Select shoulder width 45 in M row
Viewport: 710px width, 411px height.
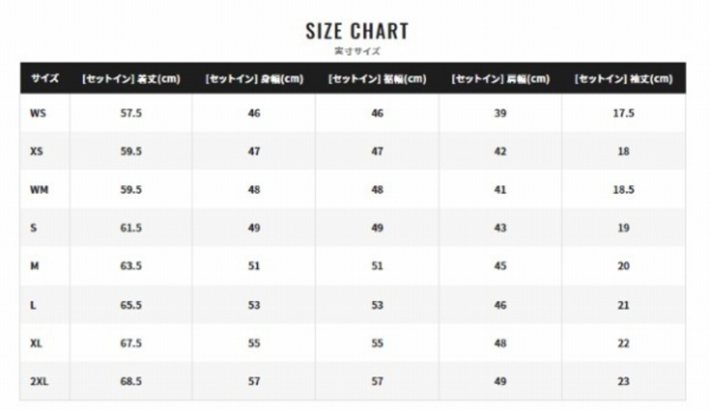[500, 266]
